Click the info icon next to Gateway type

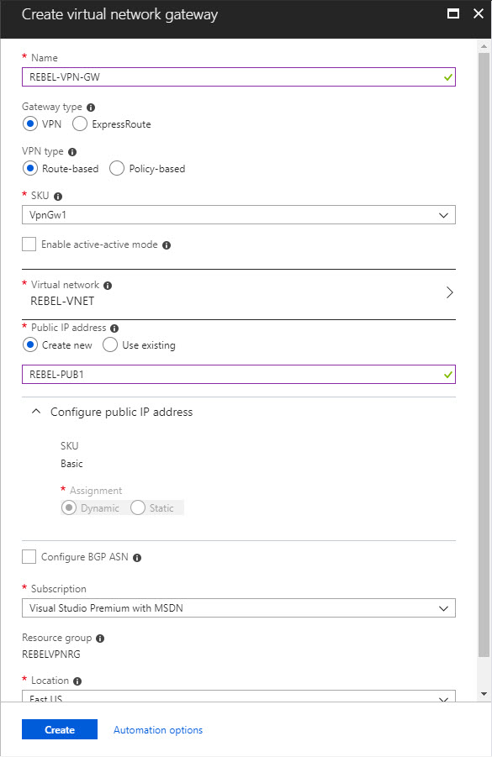[x=90, y=107]
